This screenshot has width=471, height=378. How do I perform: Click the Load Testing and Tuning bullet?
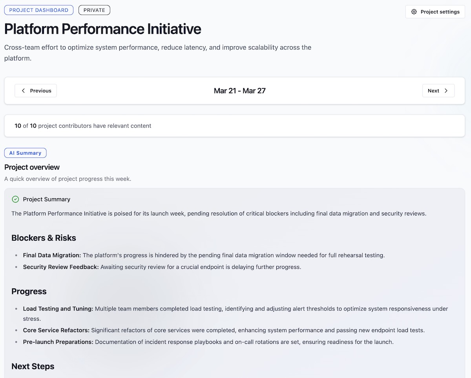tap(235, 314)
